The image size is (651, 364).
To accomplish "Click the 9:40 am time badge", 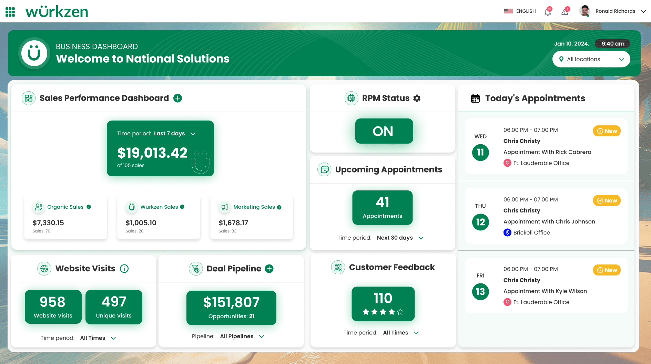I will point(613,44).
